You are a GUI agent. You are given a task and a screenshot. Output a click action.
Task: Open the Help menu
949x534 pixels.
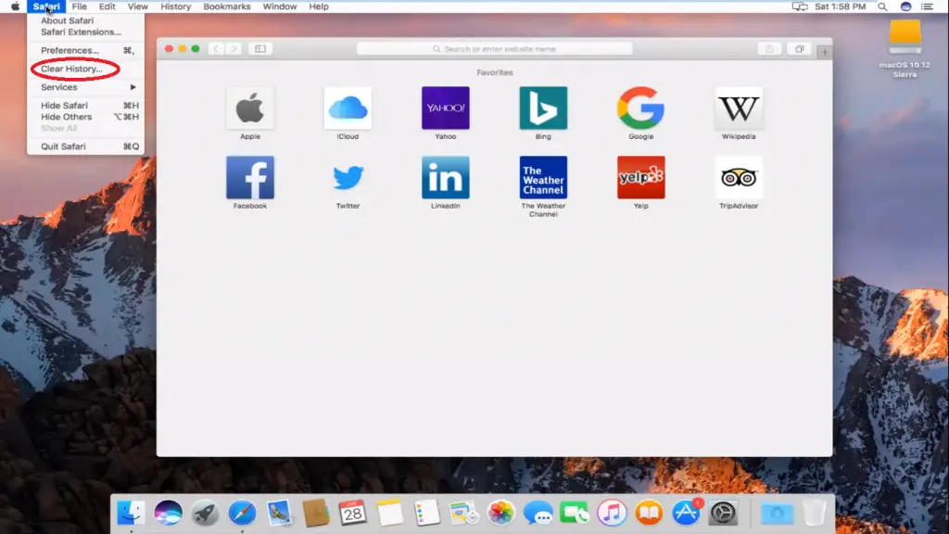tap(319, 6)
